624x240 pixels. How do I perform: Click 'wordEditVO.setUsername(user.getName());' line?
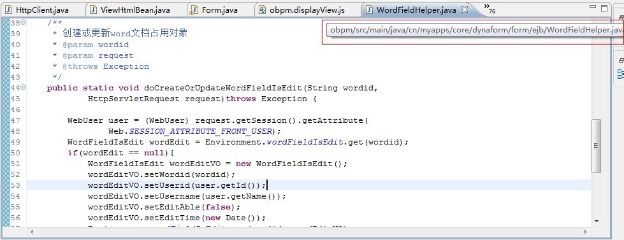click(x=187, y=196)
